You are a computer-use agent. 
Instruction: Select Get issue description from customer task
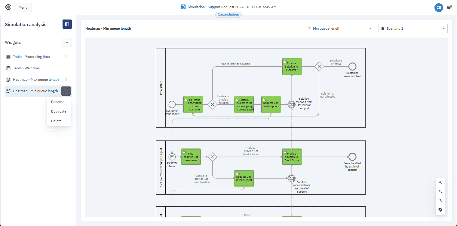click(193, 104)
